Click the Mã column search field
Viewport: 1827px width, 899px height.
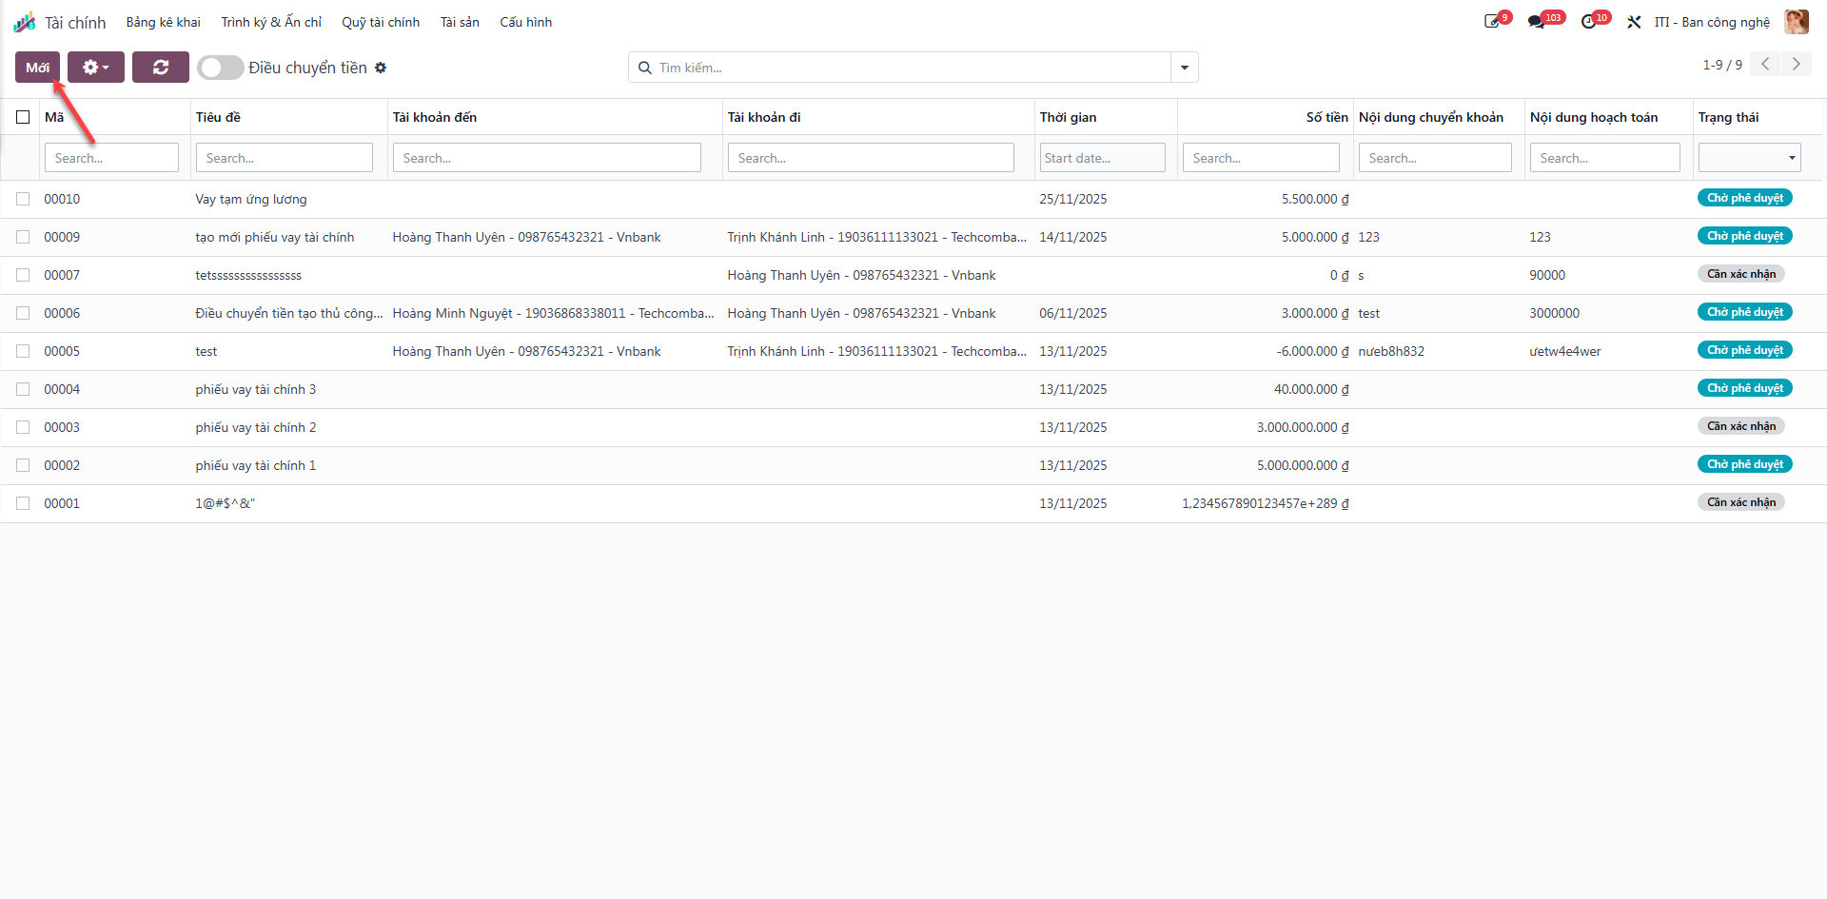pyautogui.click(x=111, y=158)
